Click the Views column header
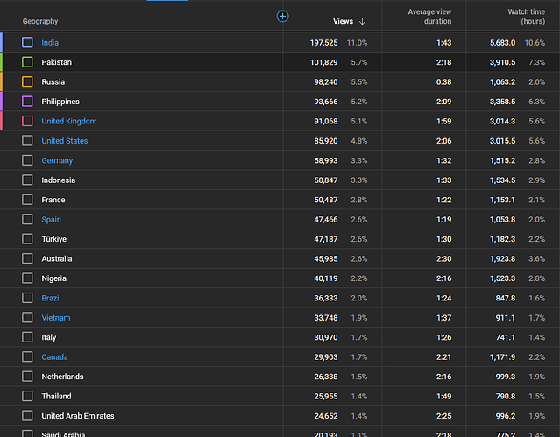560x437 pixels. 343,21
